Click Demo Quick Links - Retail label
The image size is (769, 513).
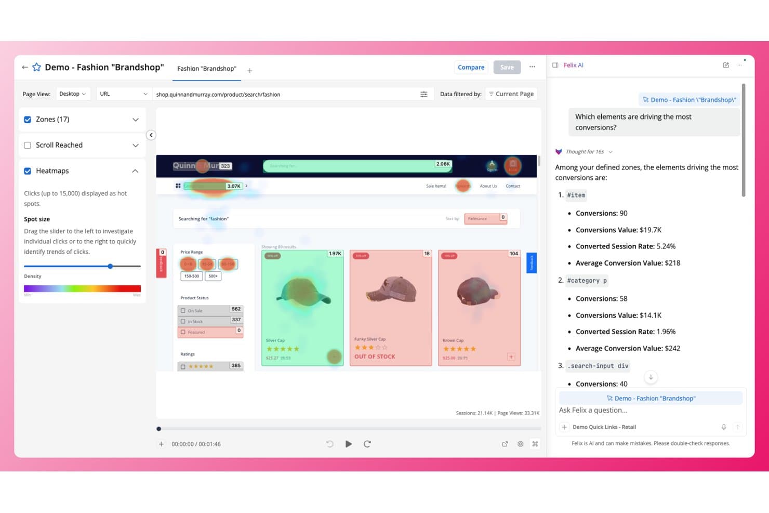click(604, 427)
